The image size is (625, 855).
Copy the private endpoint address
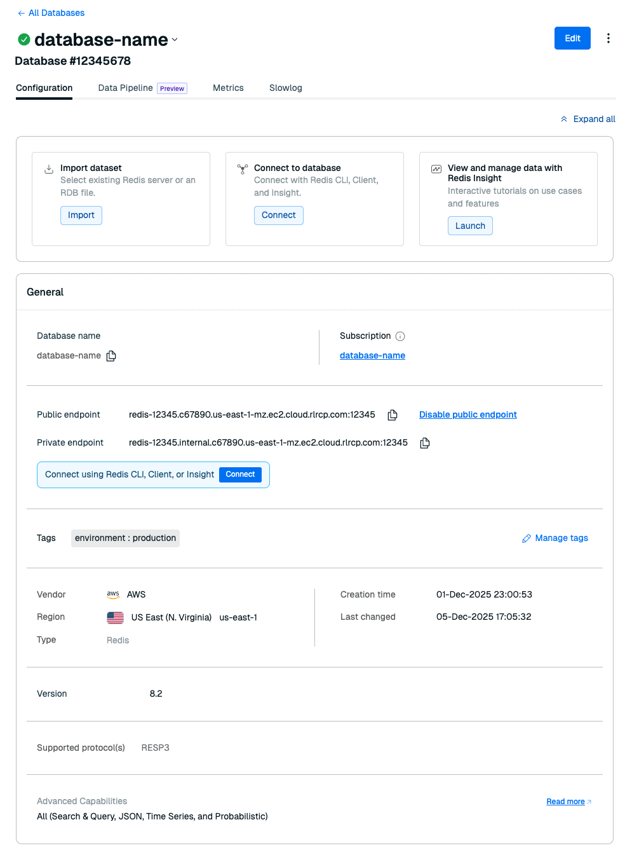(x=425, y=443)
